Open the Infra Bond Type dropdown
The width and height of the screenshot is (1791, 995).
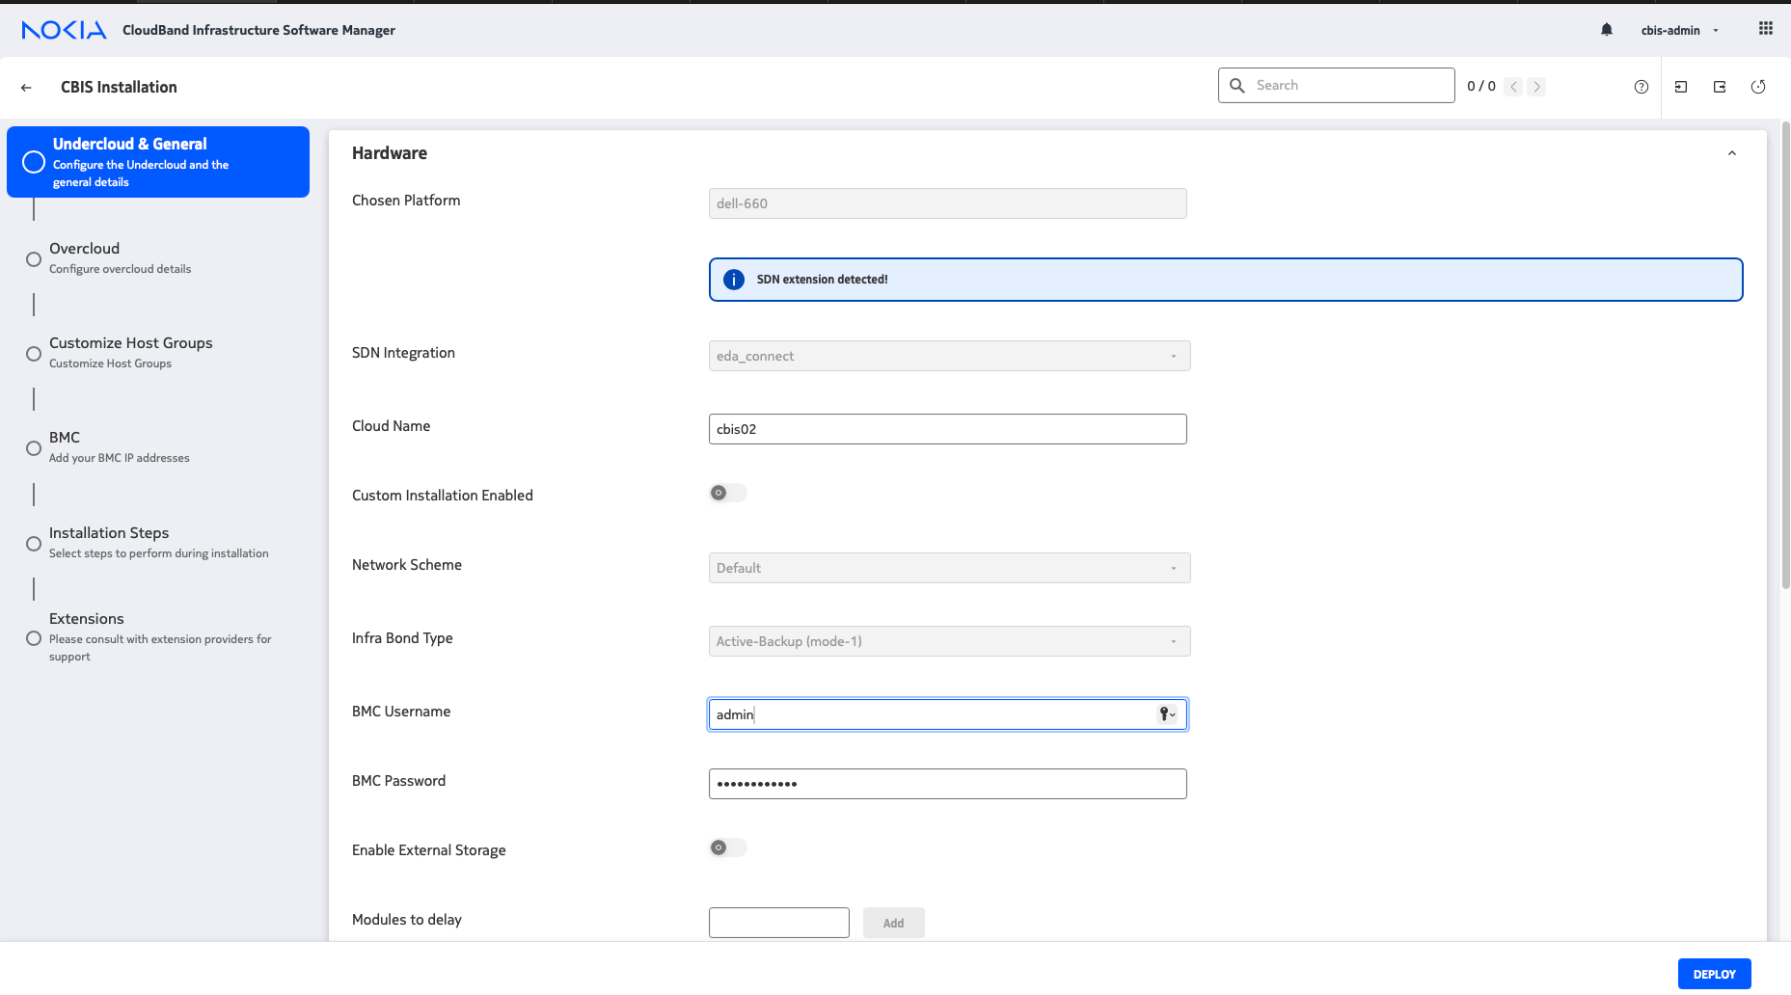point(950,641)
